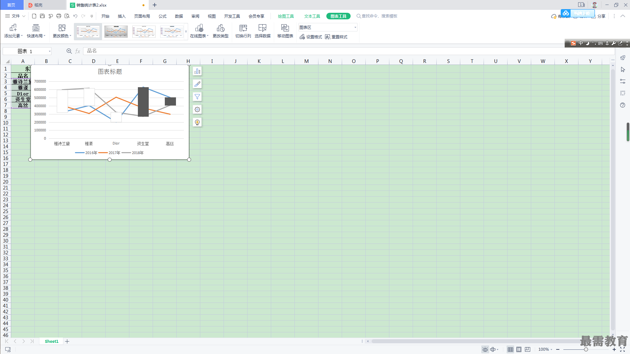
Task: Open a new document tab with plus
Action: (155, 5)
